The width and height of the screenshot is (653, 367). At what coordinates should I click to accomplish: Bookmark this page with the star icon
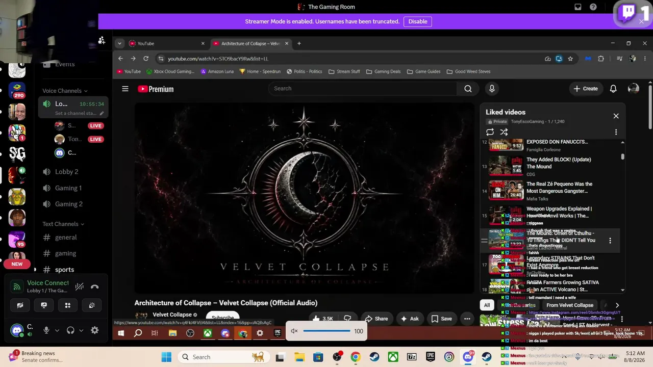coord(570,59)
